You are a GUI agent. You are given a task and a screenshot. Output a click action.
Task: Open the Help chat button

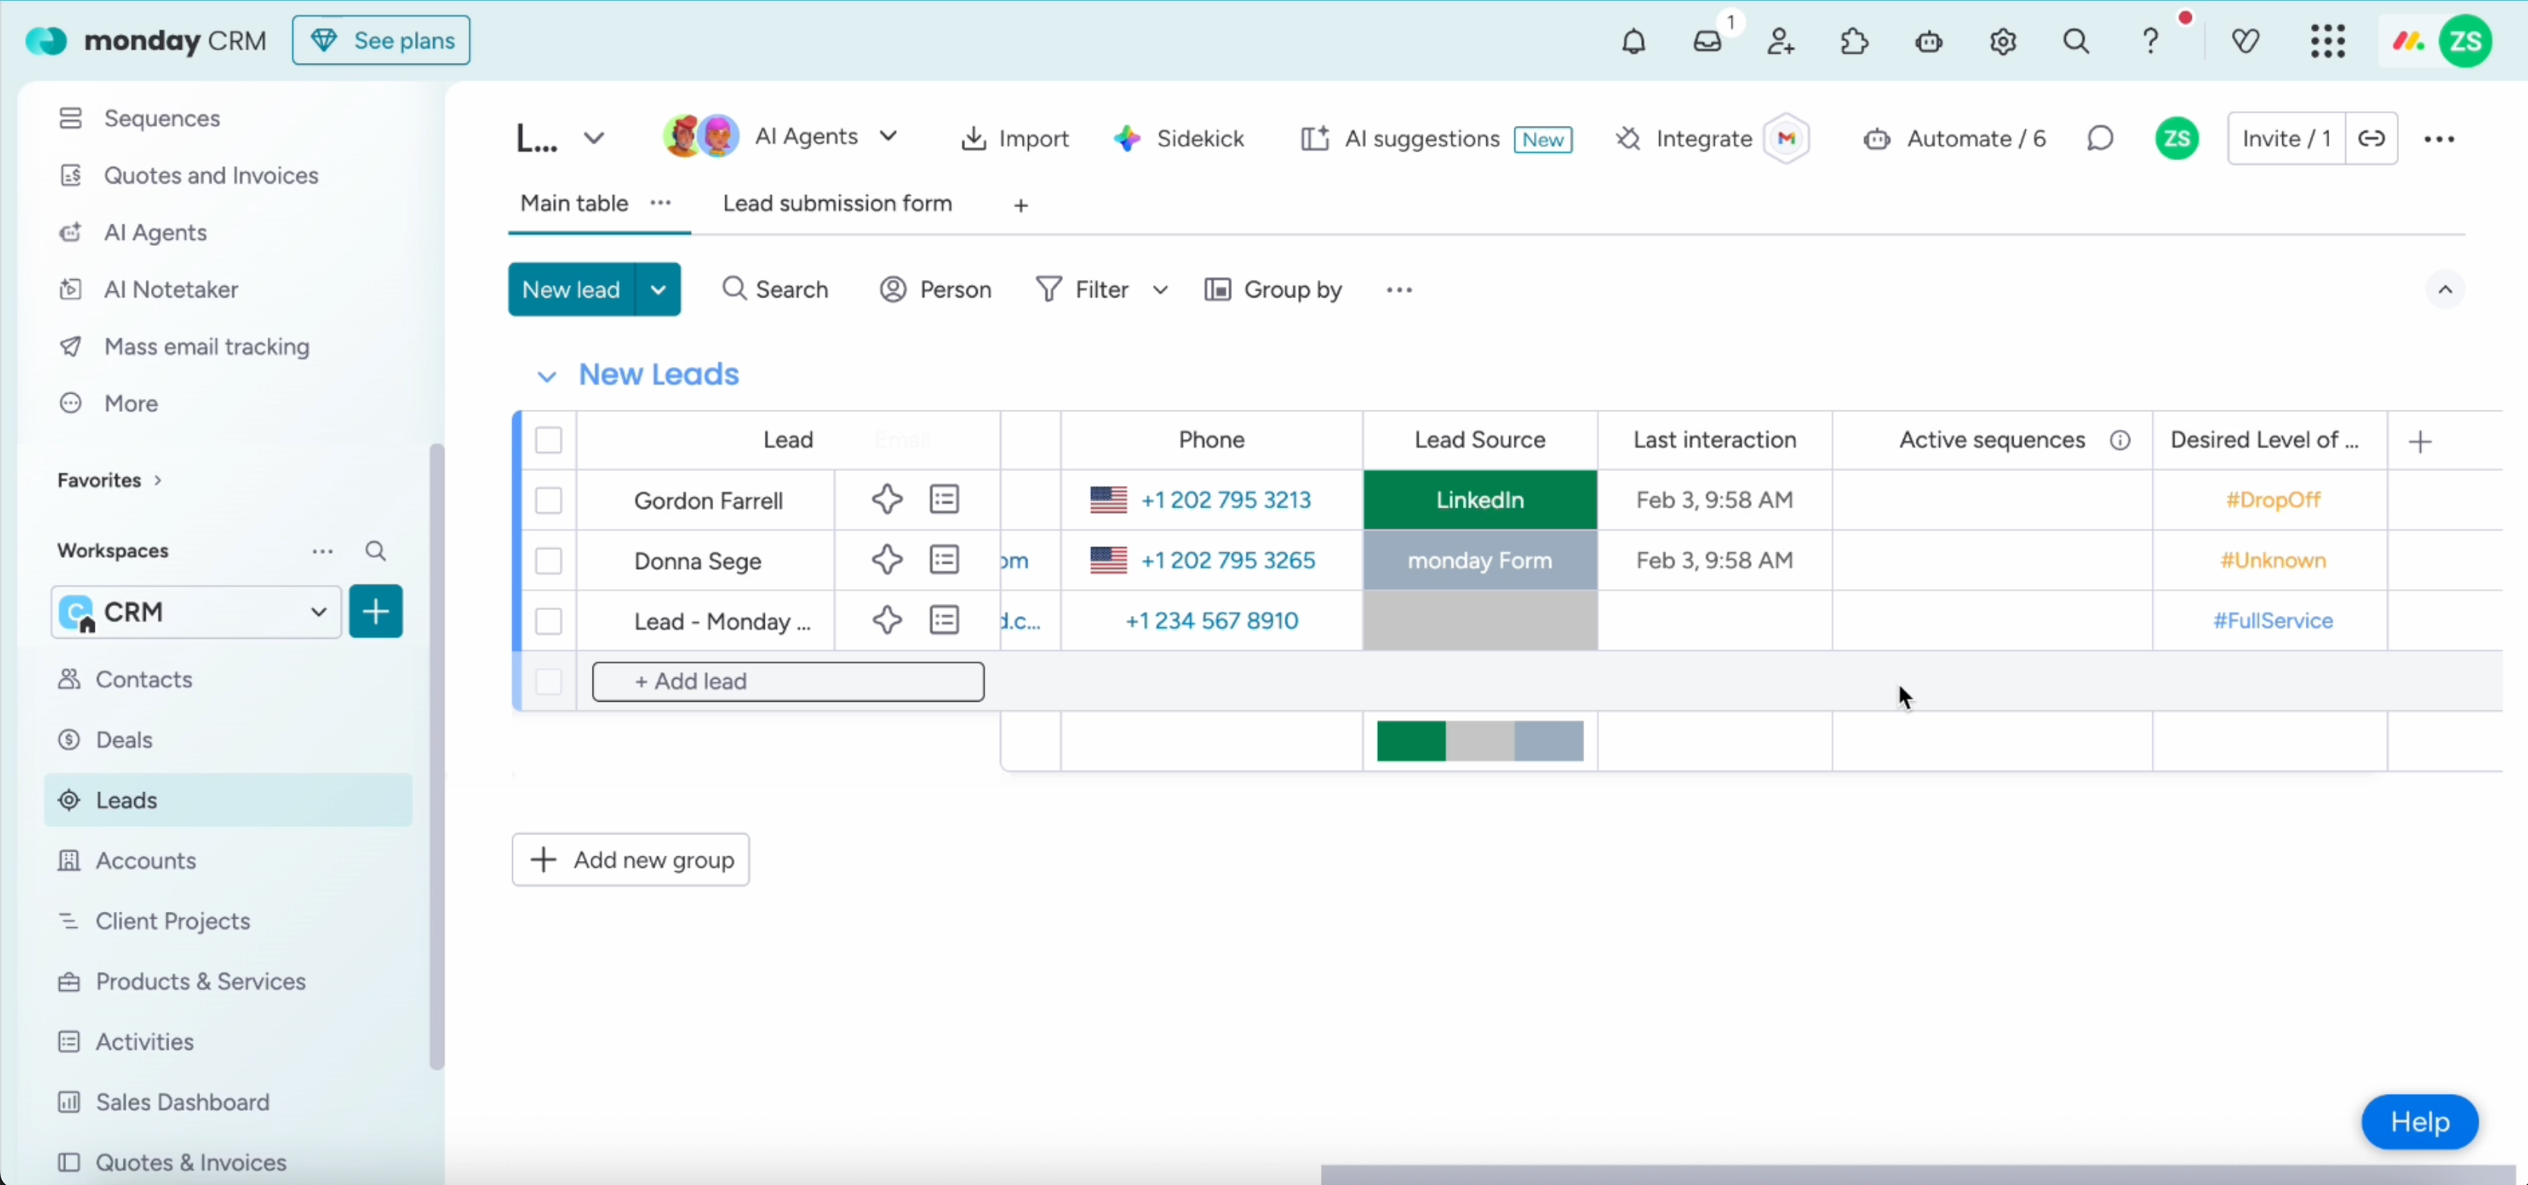coord(2419,1121)
